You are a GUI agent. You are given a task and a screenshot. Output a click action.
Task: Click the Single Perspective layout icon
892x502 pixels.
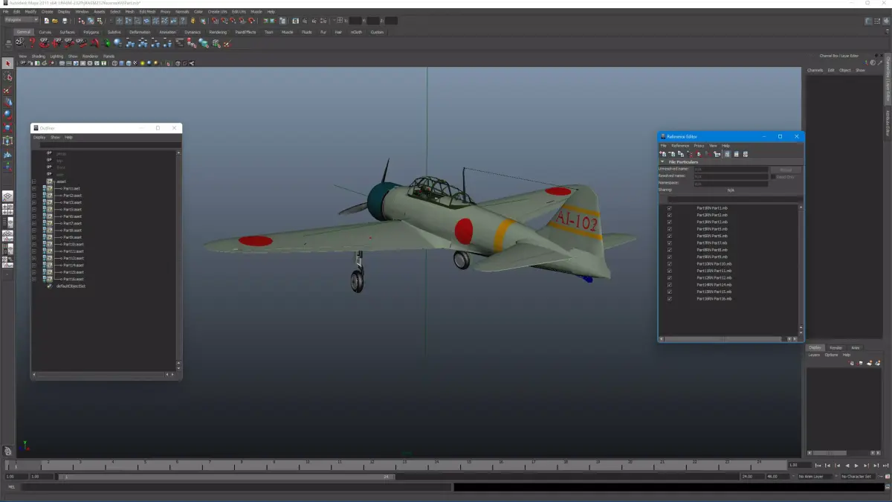tap(7, 196)
